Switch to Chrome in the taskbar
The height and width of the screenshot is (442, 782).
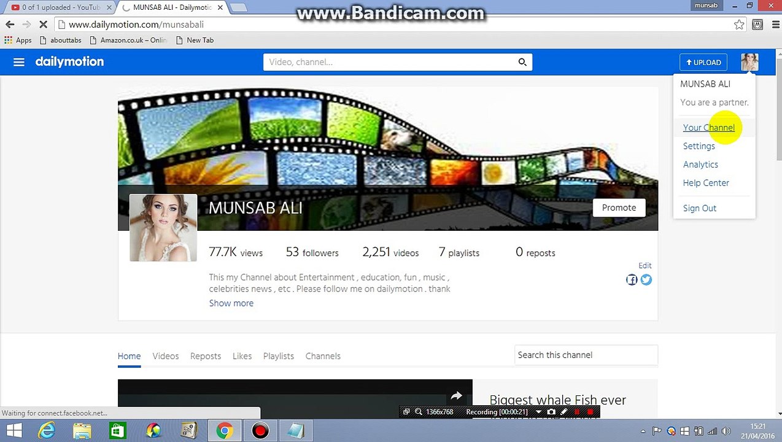tap(224, 431)
